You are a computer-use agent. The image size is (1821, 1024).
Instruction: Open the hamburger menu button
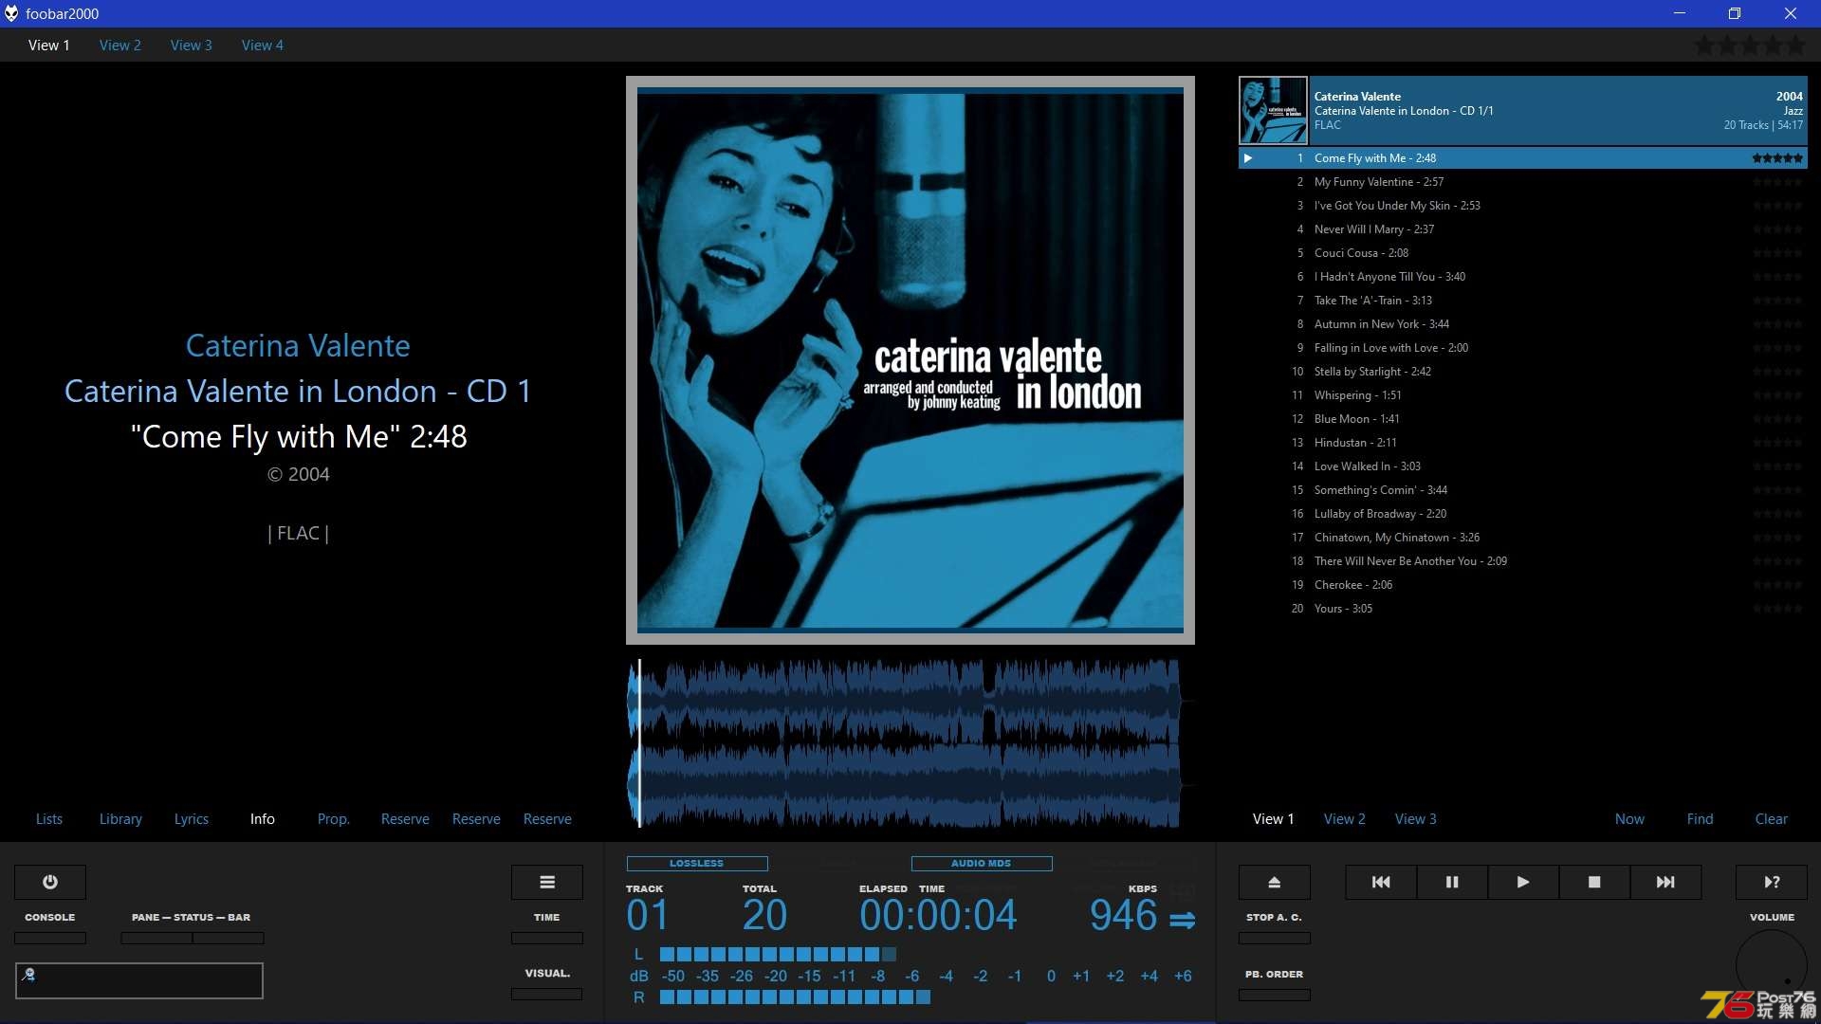[547, 882]
